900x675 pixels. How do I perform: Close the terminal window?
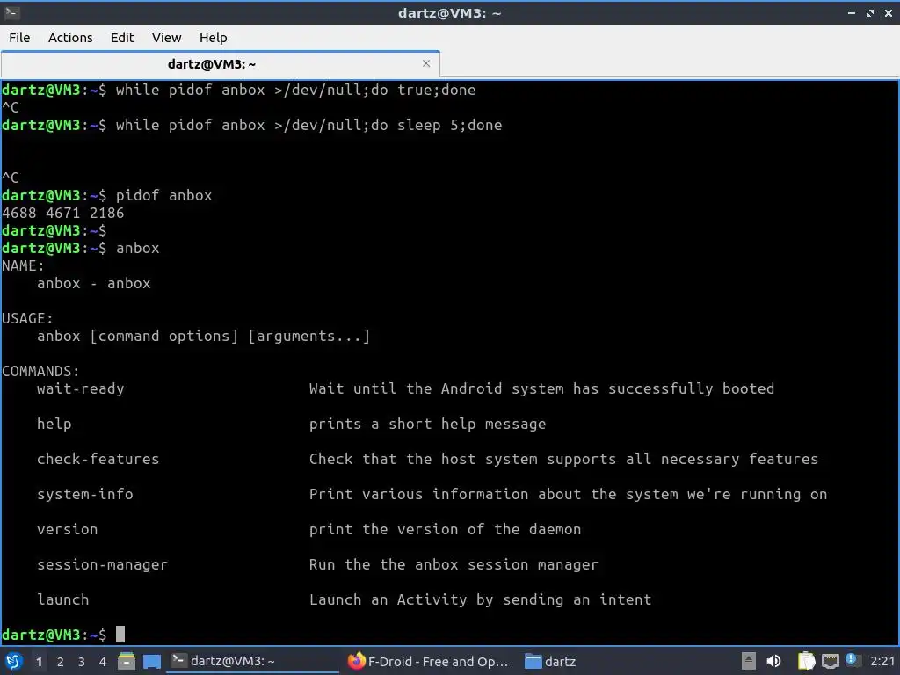(x=889, y=12)
